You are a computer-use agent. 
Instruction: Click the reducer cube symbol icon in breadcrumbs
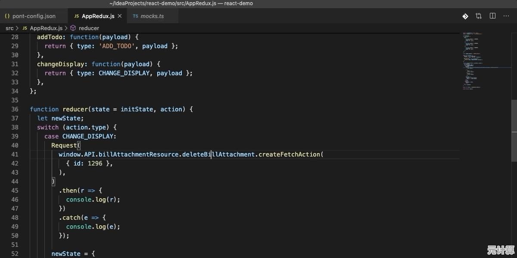coord(73,28)
